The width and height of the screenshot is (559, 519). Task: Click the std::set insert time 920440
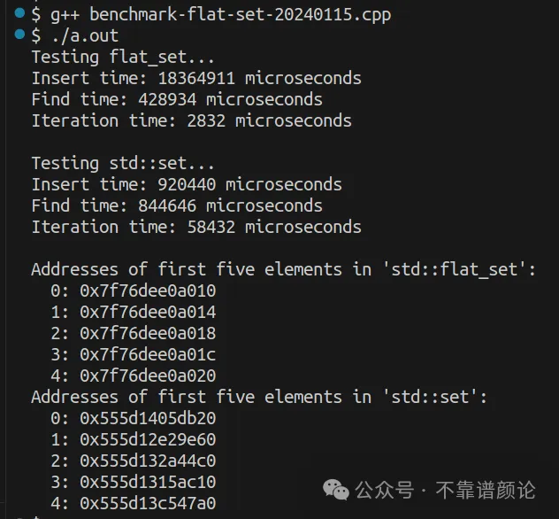click(x=187, y=184)
